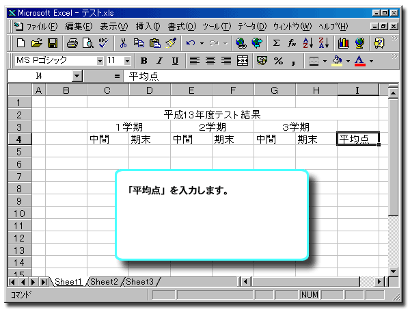Apply currency style icon
The image size is (410, 312).
point(262,61)
